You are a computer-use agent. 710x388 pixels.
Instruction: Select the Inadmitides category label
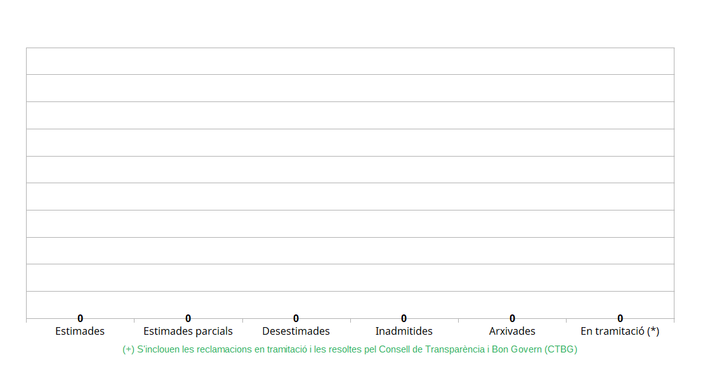coord(404,331)
